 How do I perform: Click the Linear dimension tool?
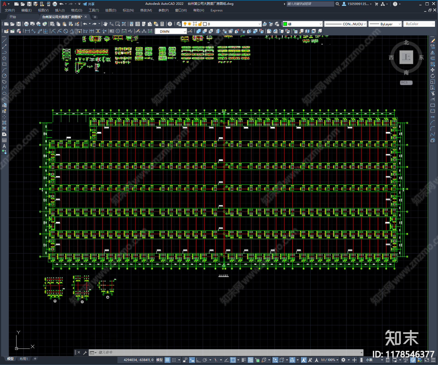(27, 31)
